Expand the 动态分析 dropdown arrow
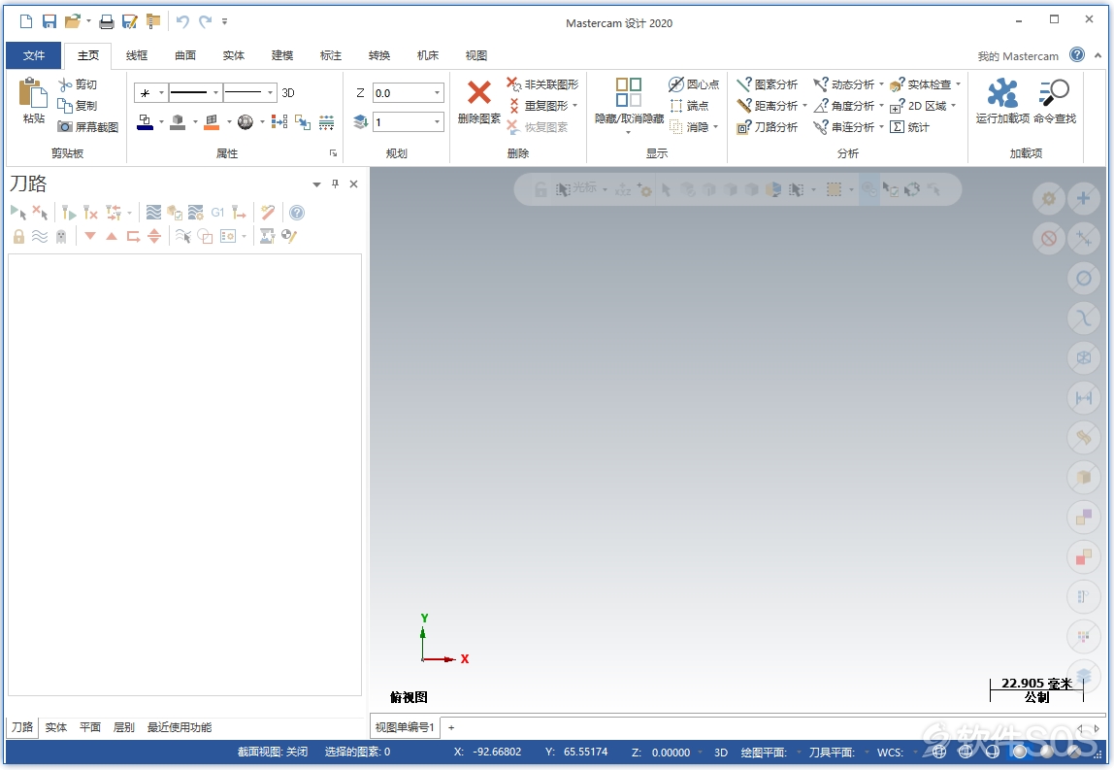This screenshot has height=770, width=1114. click(x=881, y=84)
